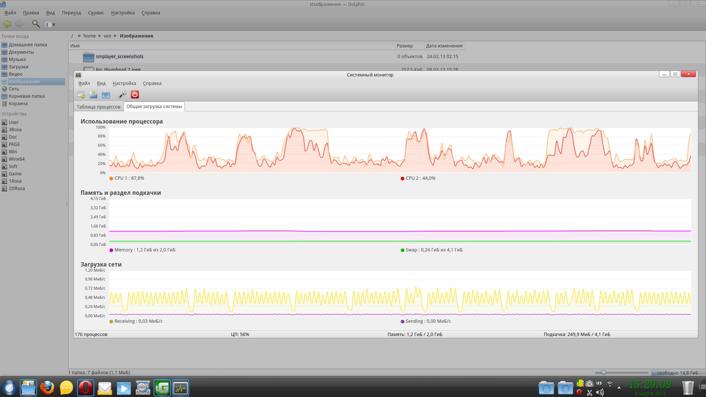Open settings via the wrench-screwdriver icon
The width and height of the screenshot is (706, 397).
[122, 95]
